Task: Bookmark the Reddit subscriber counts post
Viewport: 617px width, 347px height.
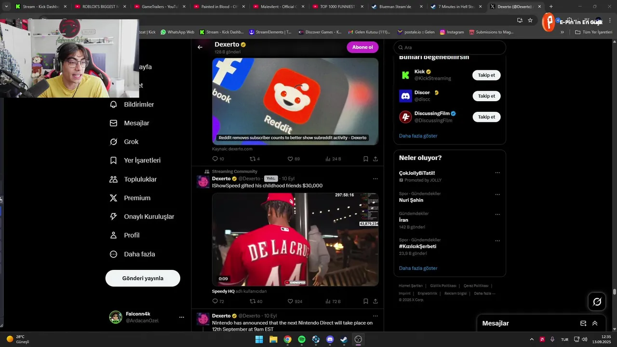Action: tap(366, 159)
